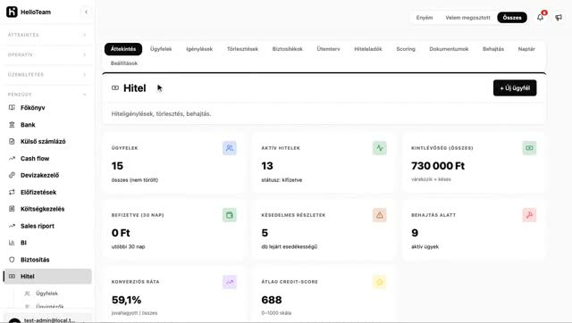Select the Összes filter option

pyautogui.click(x=512, y=18)
